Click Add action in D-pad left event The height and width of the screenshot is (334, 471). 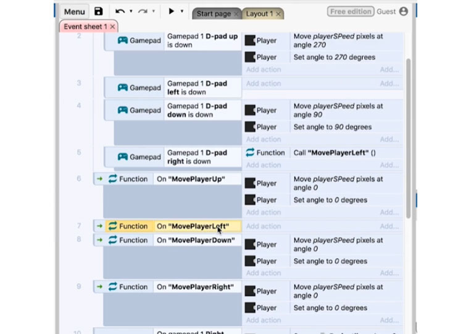pos(264,83)
